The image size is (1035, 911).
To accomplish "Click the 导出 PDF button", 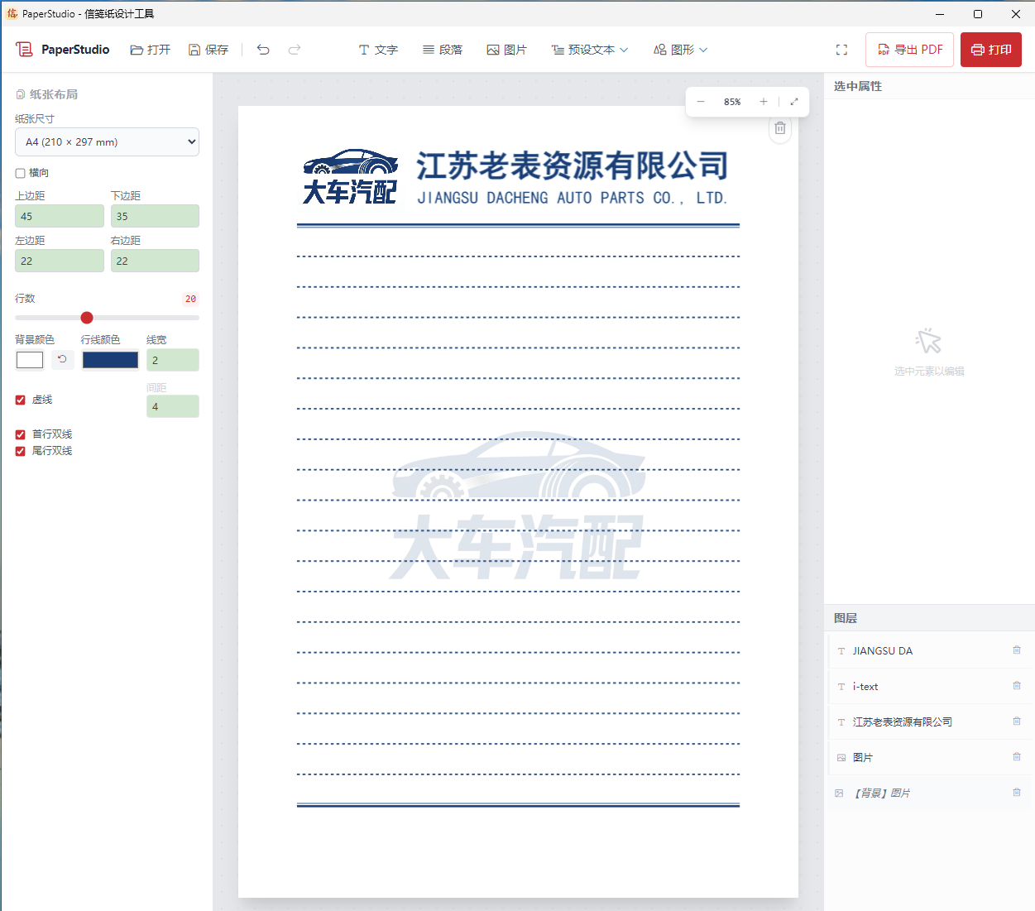I will 909,50.
